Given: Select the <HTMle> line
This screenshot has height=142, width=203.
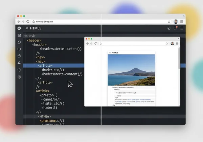Looking at the screenshot, I should click(44, 116).
